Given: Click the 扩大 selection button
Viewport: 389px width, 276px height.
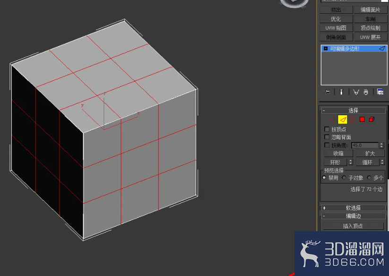Looking at the screenshot, I should coord(370,153).
